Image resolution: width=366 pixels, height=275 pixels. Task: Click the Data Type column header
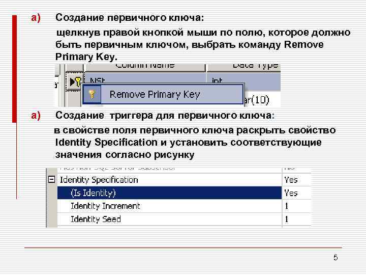click(x=254, y=66)
